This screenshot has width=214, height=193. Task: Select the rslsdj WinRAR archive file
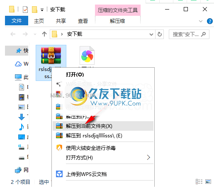pyautogui.click(x=51, y=63)
